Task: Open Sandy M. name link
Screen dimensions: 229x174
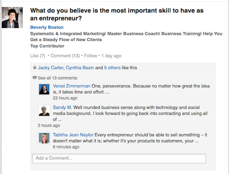Action: point(62,107)
